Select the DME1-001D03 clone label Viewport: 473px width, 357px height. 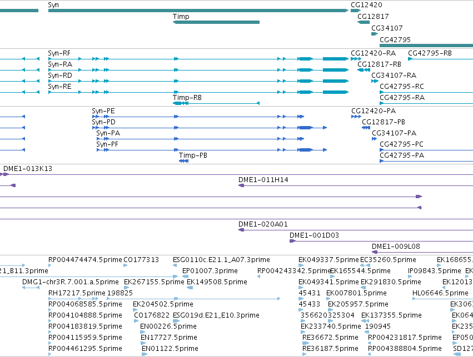click(x=314, y=235)
